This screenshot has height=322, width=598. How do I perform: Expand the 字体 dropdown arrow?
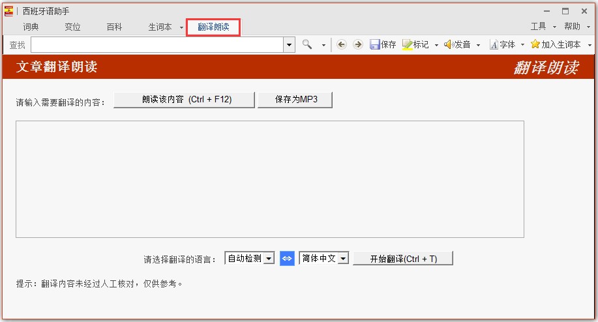coord(522,45)
